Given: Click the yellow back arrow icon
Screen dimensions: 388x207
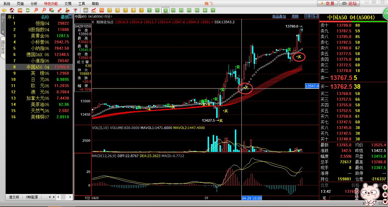Looking at the screenshot, I should click(4, 10).
